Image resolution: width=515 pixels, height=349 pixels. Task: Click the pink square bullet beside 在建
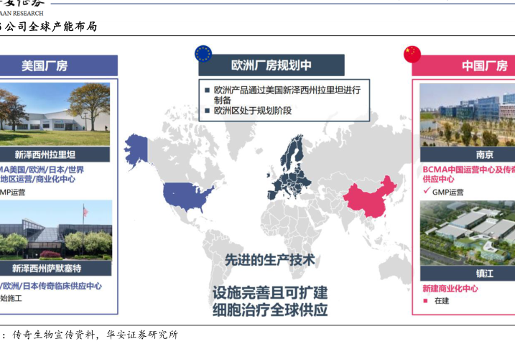click(x=426, y=300)
